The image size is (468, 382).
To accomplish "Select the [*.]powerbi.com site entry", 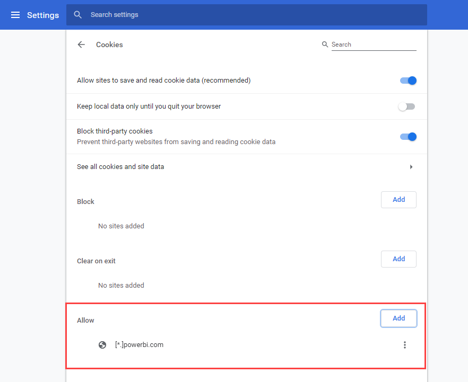I will pyautogui.click(x=138, y=344).
